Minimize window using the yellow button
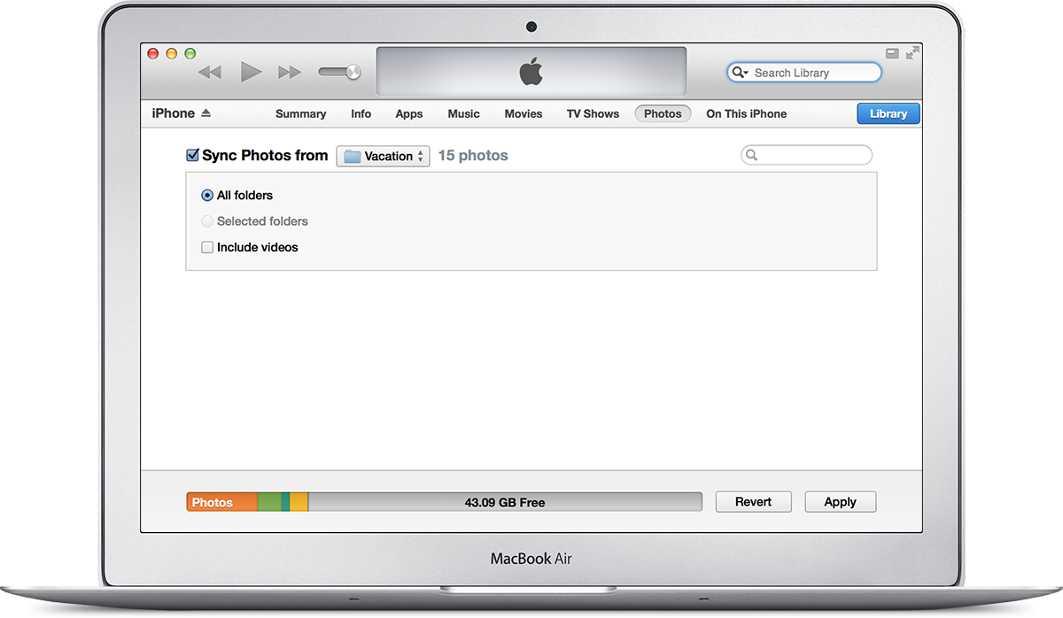The width and height of the screenshot is (1063, 618). pos(172,54)
